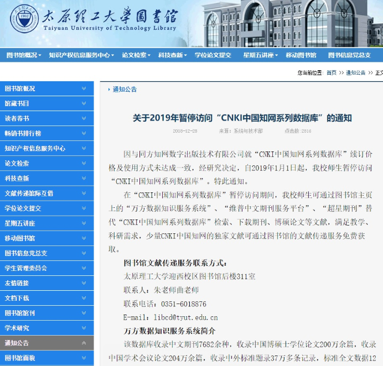Image resolution: width=383 pixels, height=366 pixels.
Task: Expand chevron beside 学术研究
Action: coord(84,328)
